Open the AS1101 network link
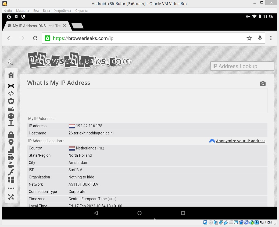 [75, 184]
